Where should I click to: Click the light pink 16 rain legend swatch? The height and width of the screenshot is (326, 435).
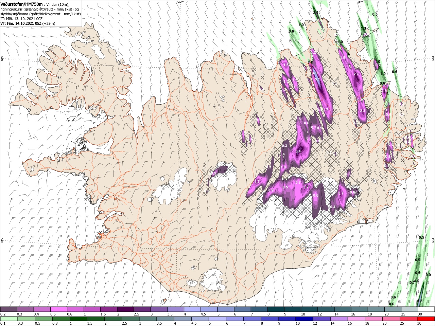356,319
